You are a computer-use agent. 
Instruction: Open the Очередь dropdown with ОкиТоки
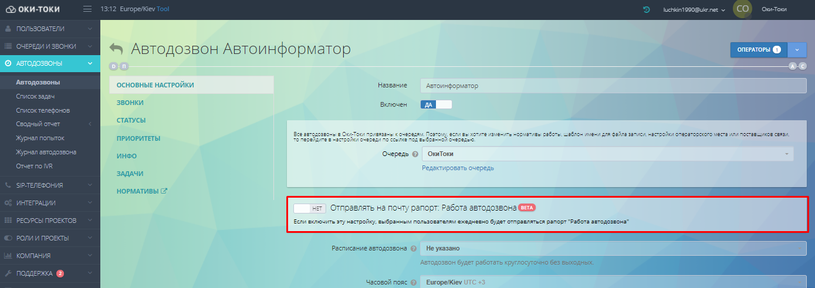607,154
